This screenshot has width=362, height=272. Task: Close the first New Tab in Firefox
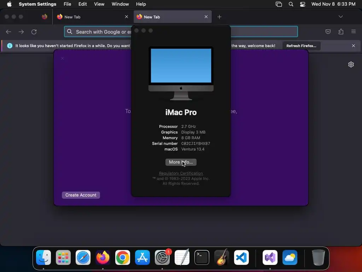(x=127, y=17)
